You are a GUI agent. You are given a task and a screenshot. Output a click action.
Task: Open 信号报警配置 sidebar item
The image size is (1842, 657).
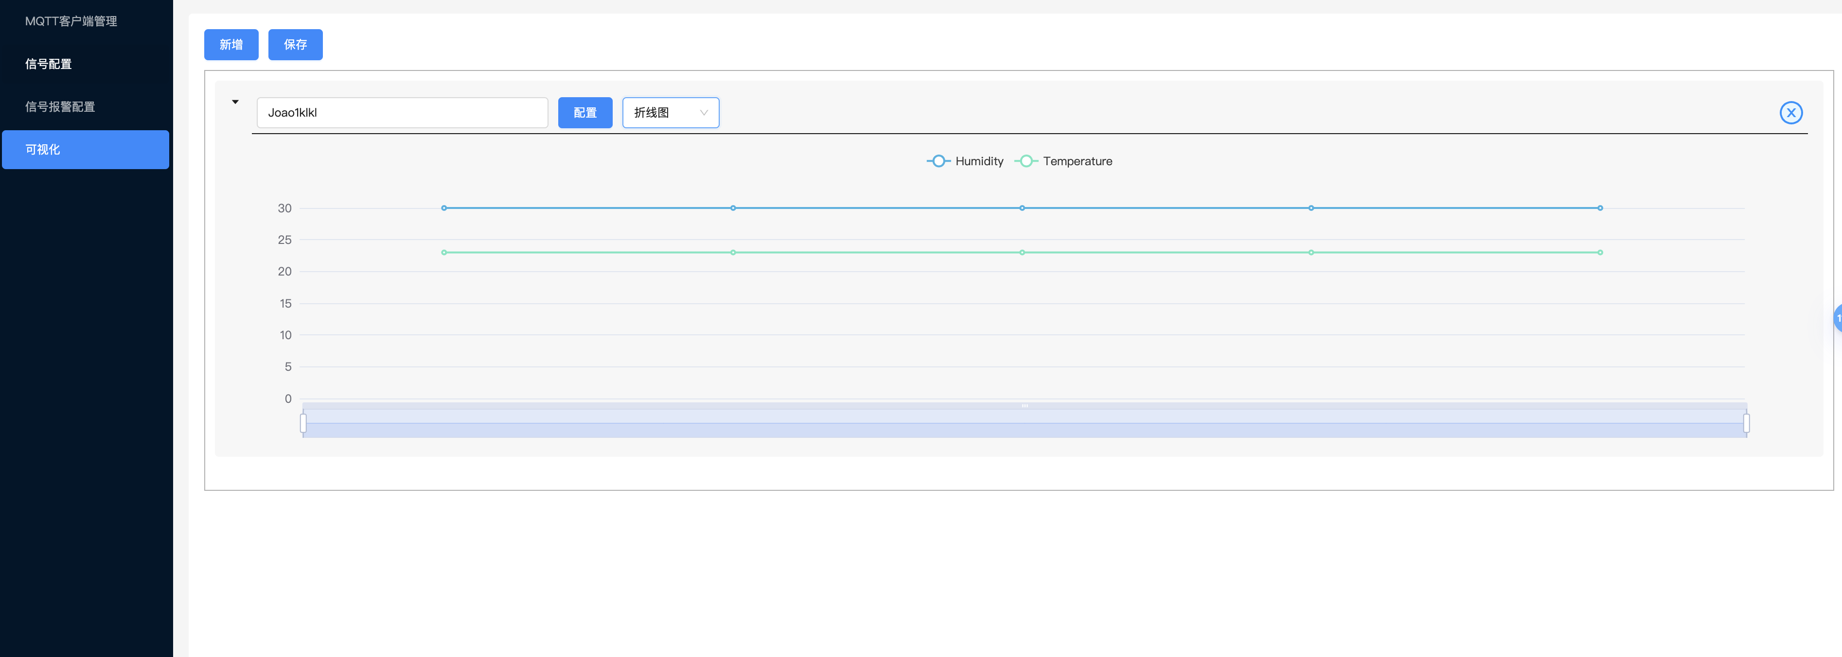pyautogui.click(x=60, y=106)
